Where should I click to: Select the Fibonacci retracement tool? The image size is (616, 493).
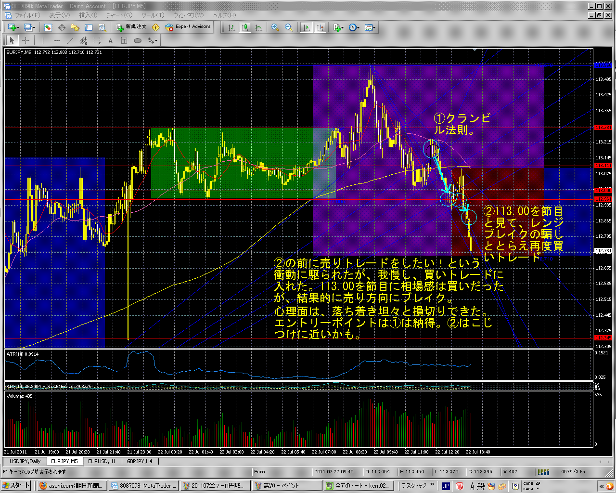click(97, 40)
